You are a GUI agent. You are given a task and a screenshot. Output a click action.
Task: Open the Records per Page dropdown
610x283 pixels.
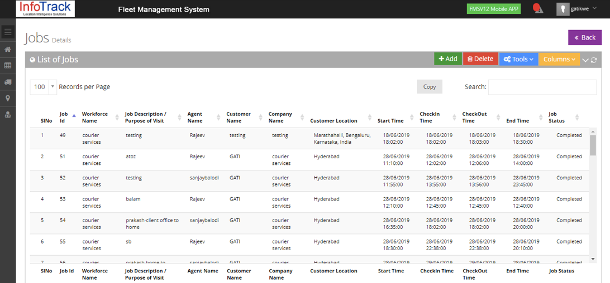click(44, 87)
